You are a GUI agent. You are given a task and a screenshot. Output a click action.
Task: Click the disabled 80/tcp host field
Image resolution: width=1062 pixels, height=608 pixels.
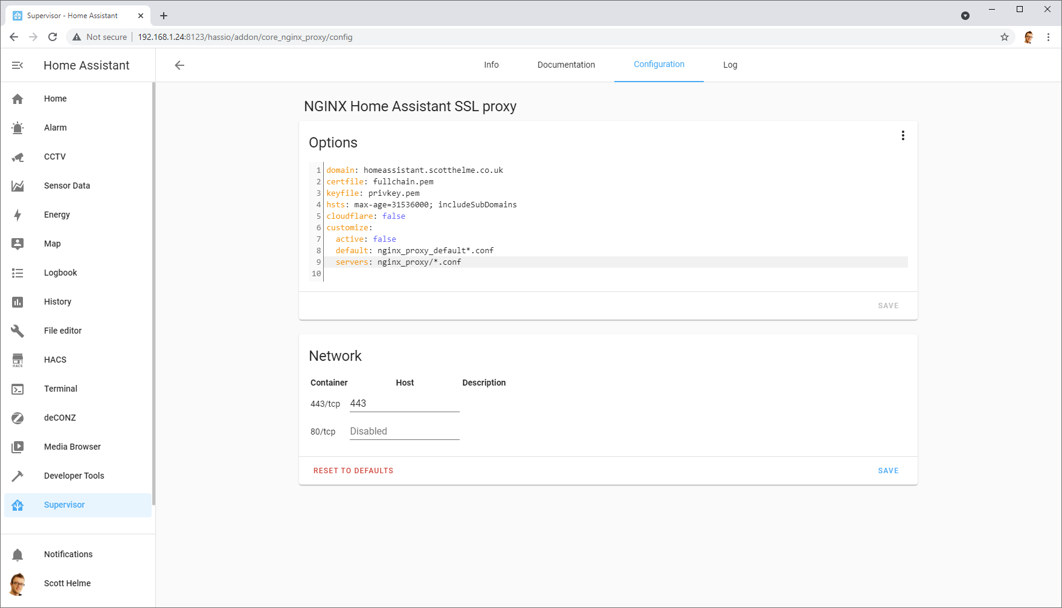pyautogui.click(x=404, y=432)
